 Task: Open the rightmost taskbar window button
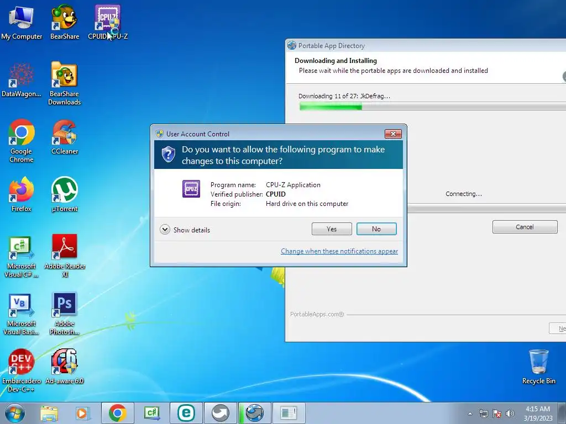tap(289, 413)
